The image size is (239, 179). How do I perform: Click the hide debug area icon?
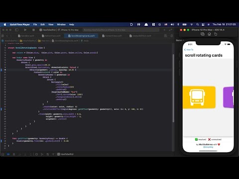(x=2, y=154)
